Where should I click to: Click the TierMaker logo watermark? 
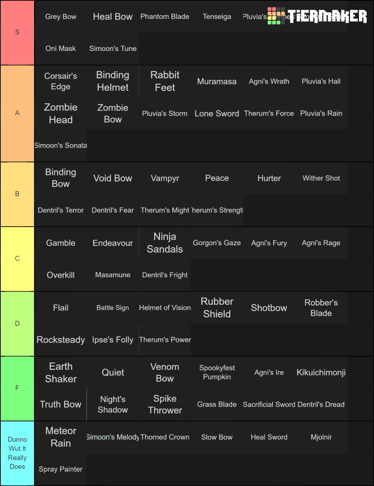pos(317,16)
